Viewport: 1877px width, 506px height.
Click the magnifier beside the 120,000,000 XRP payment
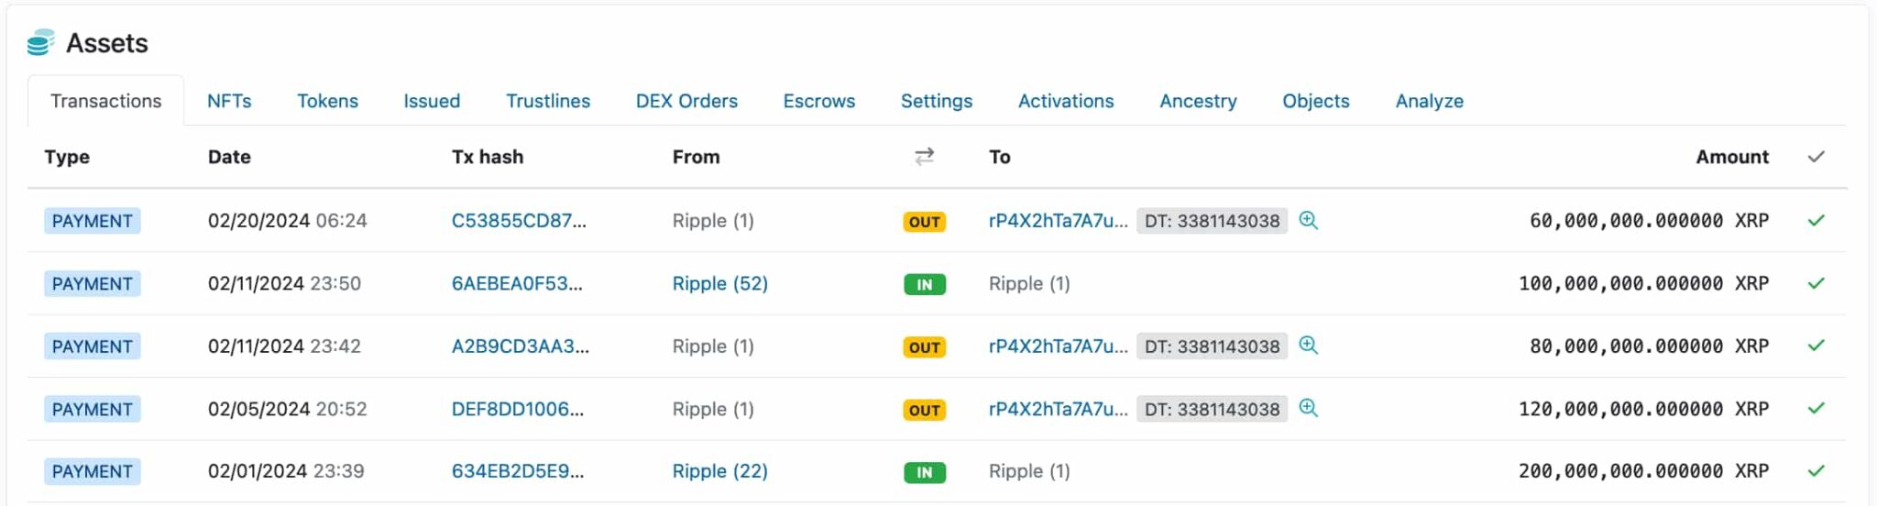pyautogui.click(x=1308, y=408)
